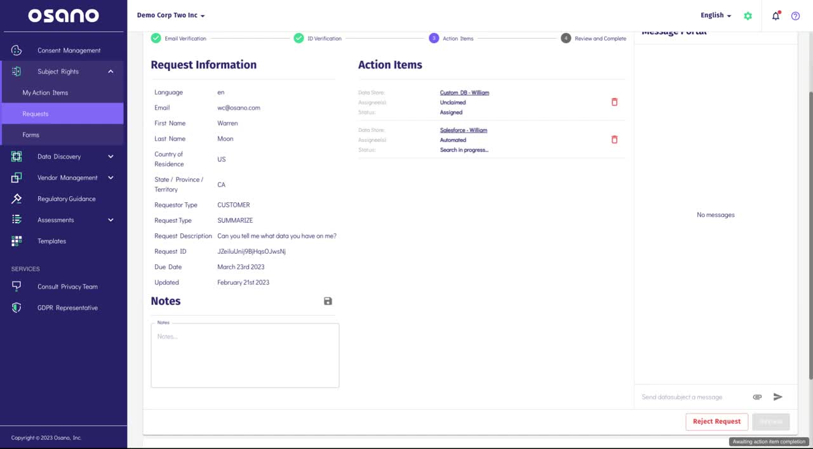The image size is (813, 449).
Task: Collapse the Subject Rights menu chevron
Action: click(111, 72)
